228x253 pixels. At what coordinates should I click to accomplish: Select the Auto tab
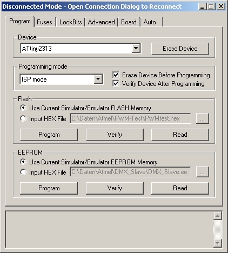[x=152, y=22]
